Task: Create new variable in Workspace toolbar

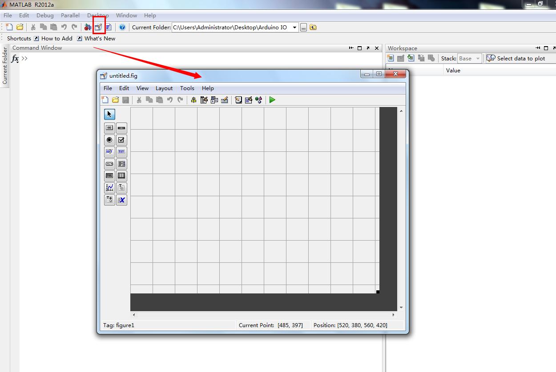Action: click(391, 58)
